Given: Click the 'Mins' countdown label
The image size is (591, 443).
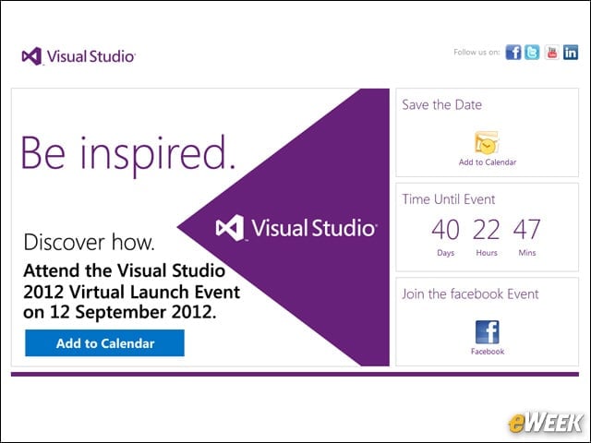Looking at the screenshot, I should pos(527,253).
